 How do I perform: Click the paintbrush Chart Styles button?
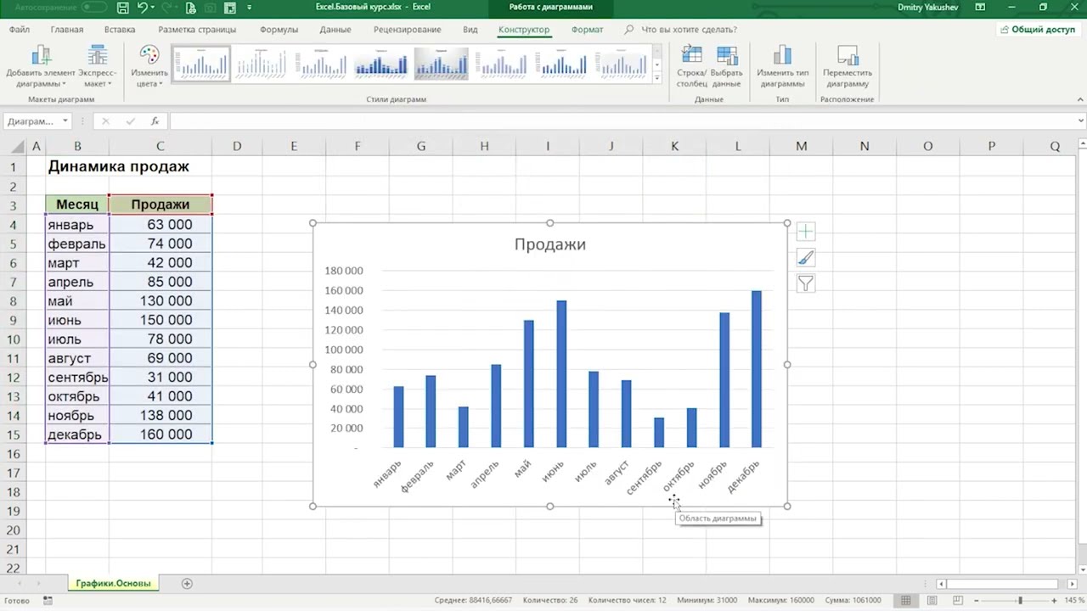805,258
